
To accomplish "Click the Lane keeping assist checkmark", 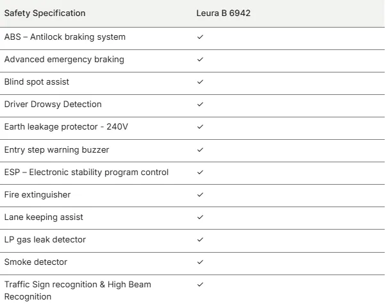I will [200, 217].
